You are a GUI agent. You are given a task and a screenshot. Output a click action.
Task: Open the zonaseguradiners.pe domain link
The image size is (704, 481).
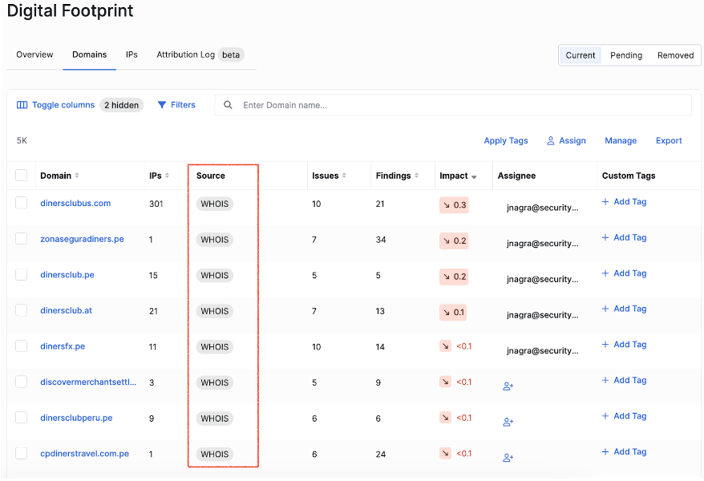pyautogui.click(x=82, y=239)
